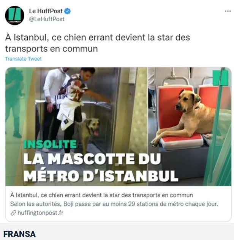234x240 pixels.
Task: Open the @LeHuffPost handle link
Action: point(47,19)
